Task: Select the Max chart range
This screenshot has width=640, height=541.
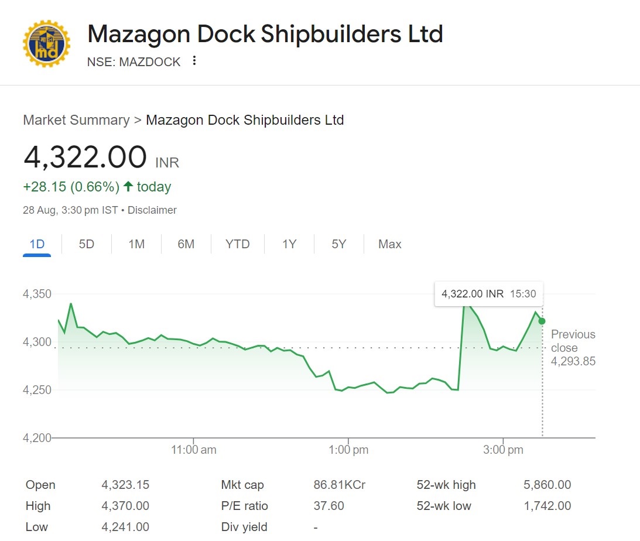Action: coord(389,244)
